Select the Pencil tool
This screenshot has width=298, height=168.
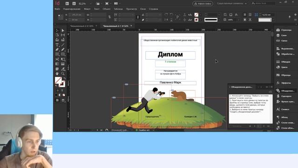[63, 50]
